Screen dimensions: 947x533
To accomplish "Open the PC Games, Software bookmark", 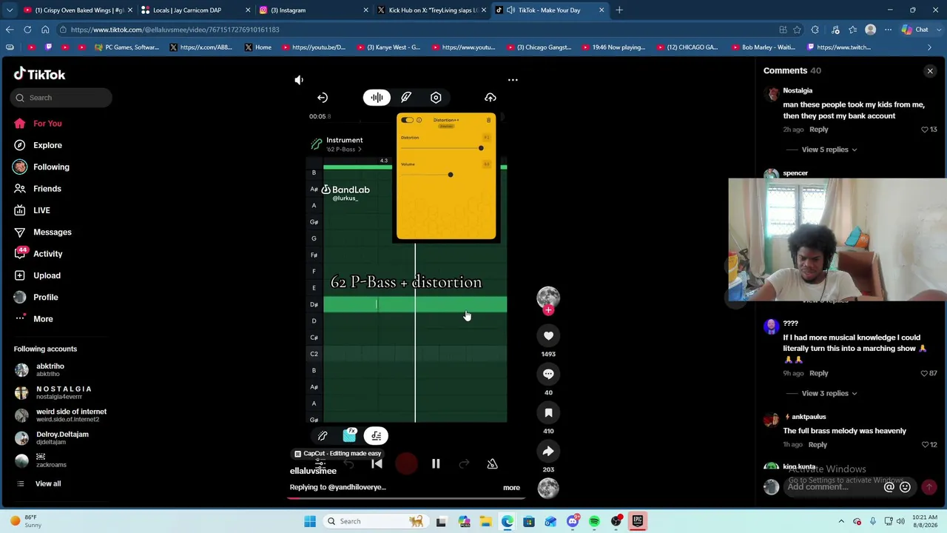I will coord(127,47).
